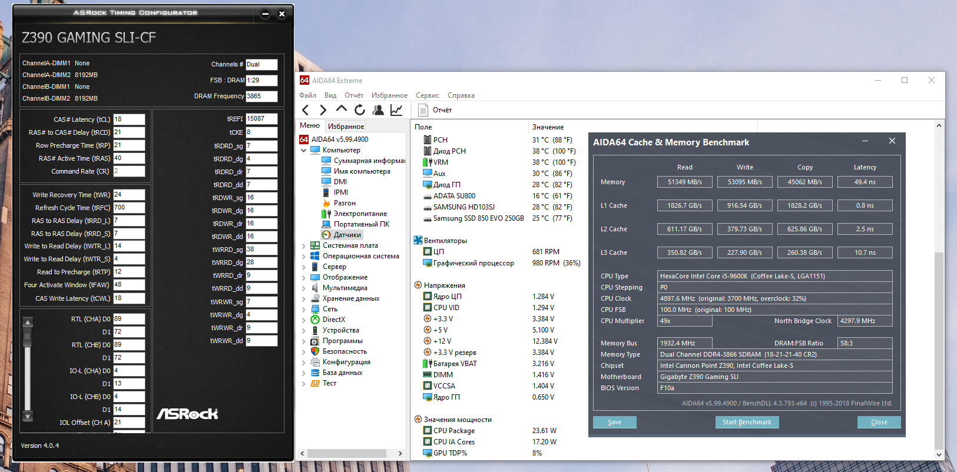Screen dimensions: 957x472
Task: Switch to the Избранное tab
Action: pyautogui.click(x=346, y=126)
